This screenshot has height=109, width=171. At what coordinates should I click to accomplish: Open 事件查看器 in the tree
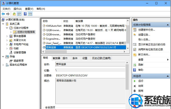coord(20,36)
